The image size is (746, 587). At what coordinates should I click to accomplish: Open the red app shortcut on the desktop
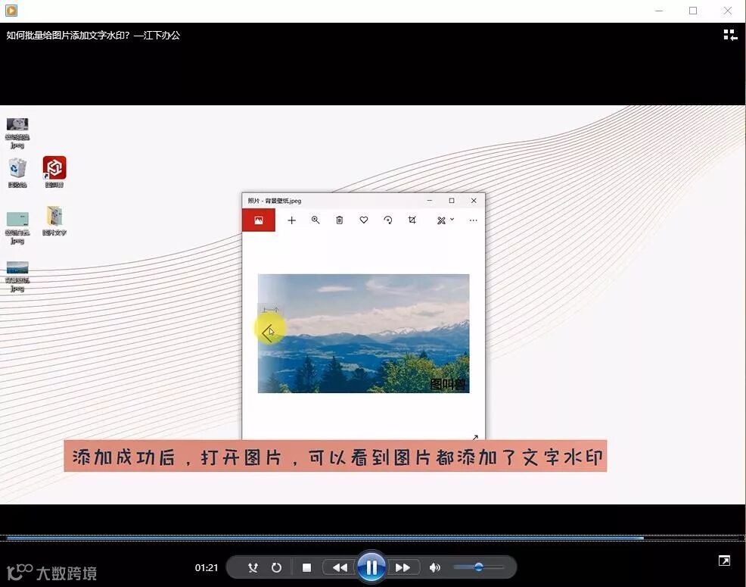pos(54,172)
